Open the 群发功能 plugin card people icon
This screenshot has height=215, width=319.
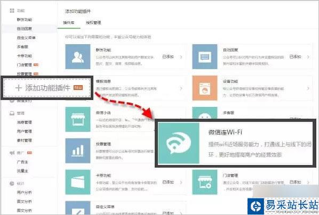tap(78, 56)
